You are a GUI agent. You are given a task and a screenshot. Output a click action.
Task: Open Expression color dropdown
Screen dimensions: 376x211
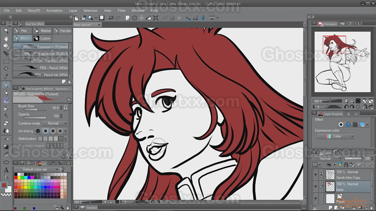[x=335, y=136]
